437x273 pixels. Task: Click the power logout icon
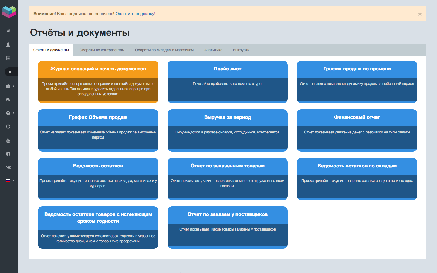pyautogui.click(x=8, y=126)
